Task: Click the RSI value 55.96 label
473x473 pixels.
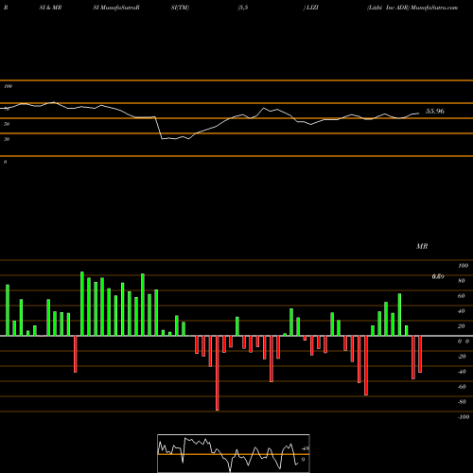Action: 435,112
